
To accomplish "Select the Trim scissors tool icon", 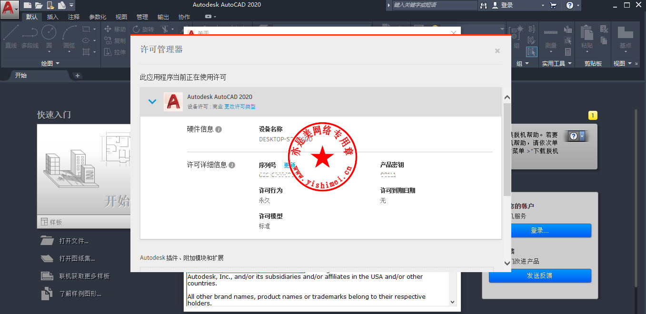I will point(165,29).
